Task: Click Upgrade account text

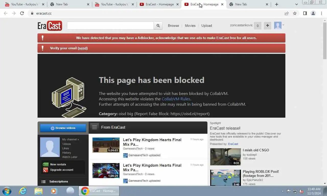Action: 62,170
